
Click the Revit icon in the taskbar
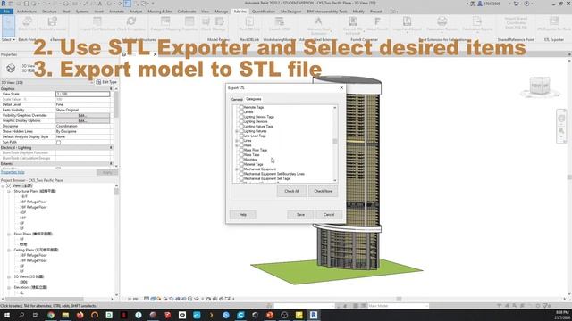(x=314, y=315)
